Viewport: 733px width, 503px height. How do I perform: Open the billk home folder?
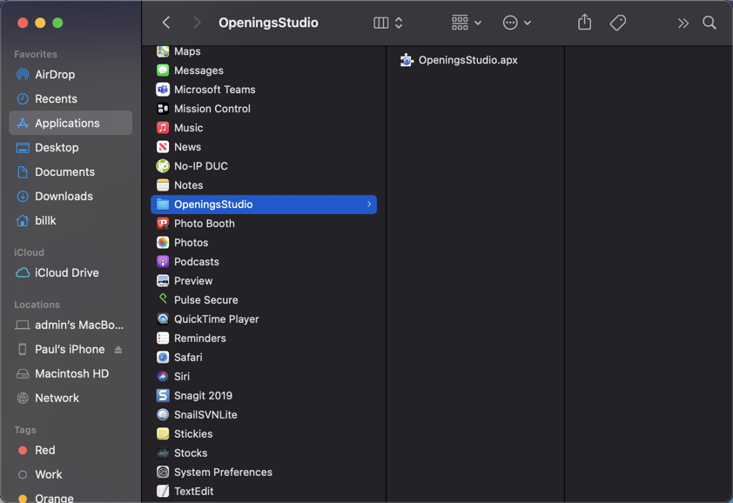pyautogui.click(x=71, y=220)
